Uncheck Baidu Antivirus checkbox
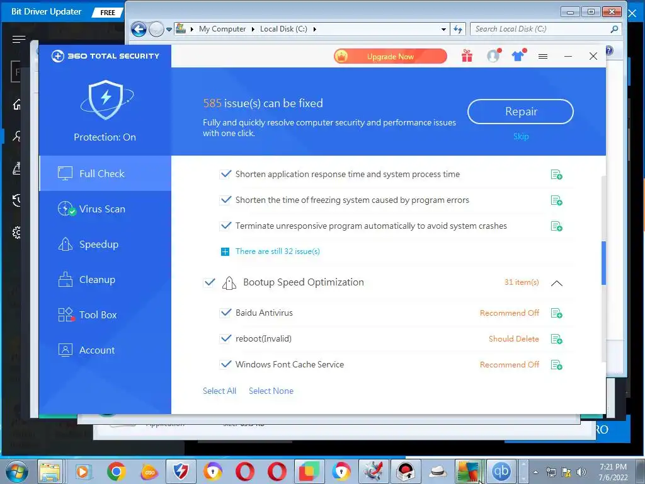Image resolution: width=645 pixels, height=484 pixels. click(225, 313)
